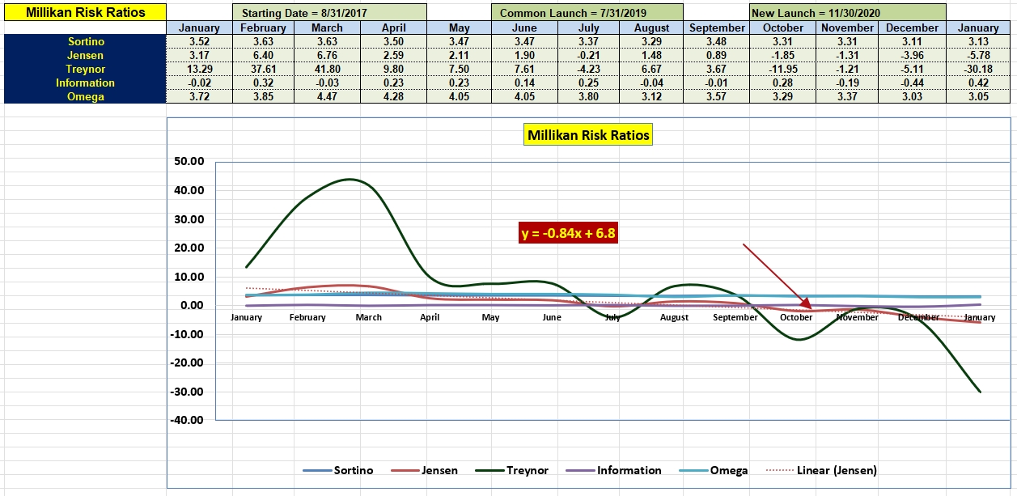
Task: Click the August label on chart axis
Action: click(x=674, y=317)
